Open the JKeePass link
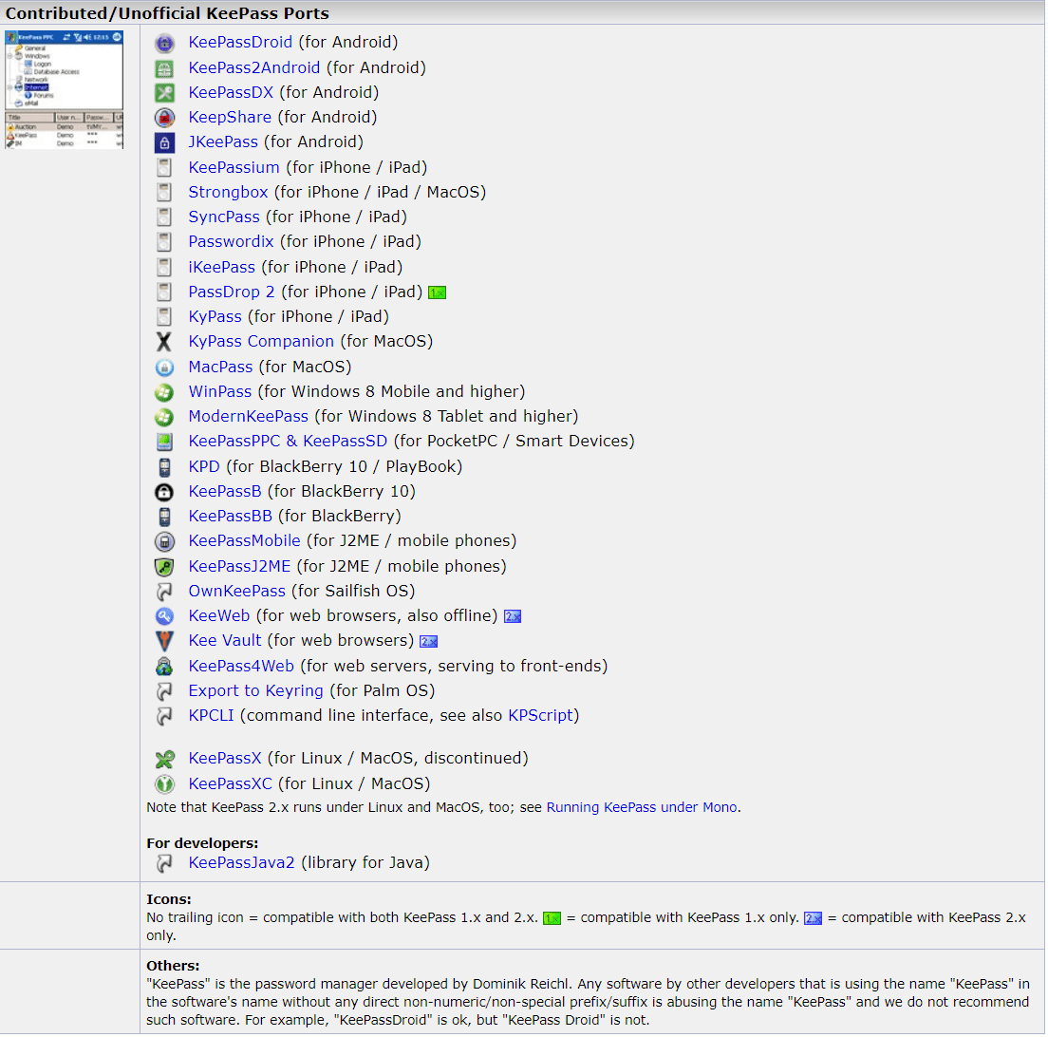Screen dimensions: 1048x1037 click(223, 141)
